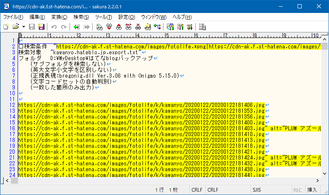Click line 5 サブフォルダを検索しない
The image size is (329, 195).
click(x=68, y=64)
